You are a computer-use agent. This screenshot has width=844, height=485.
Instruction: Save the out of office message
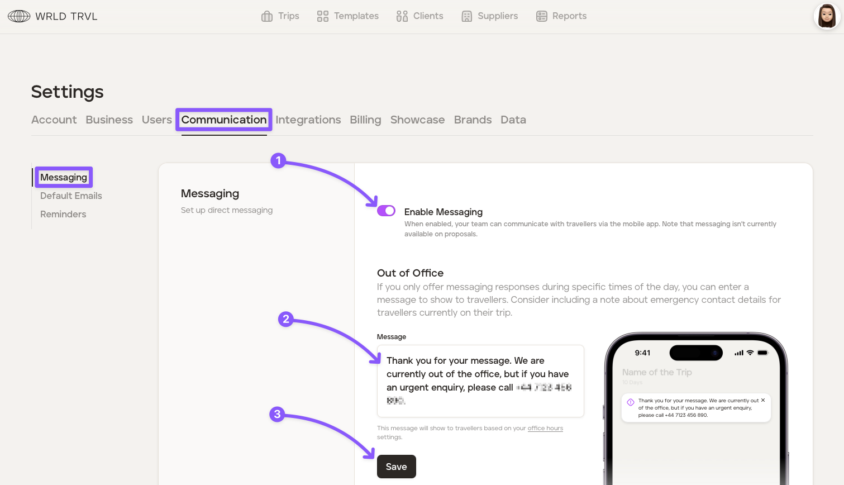point(396,467)
